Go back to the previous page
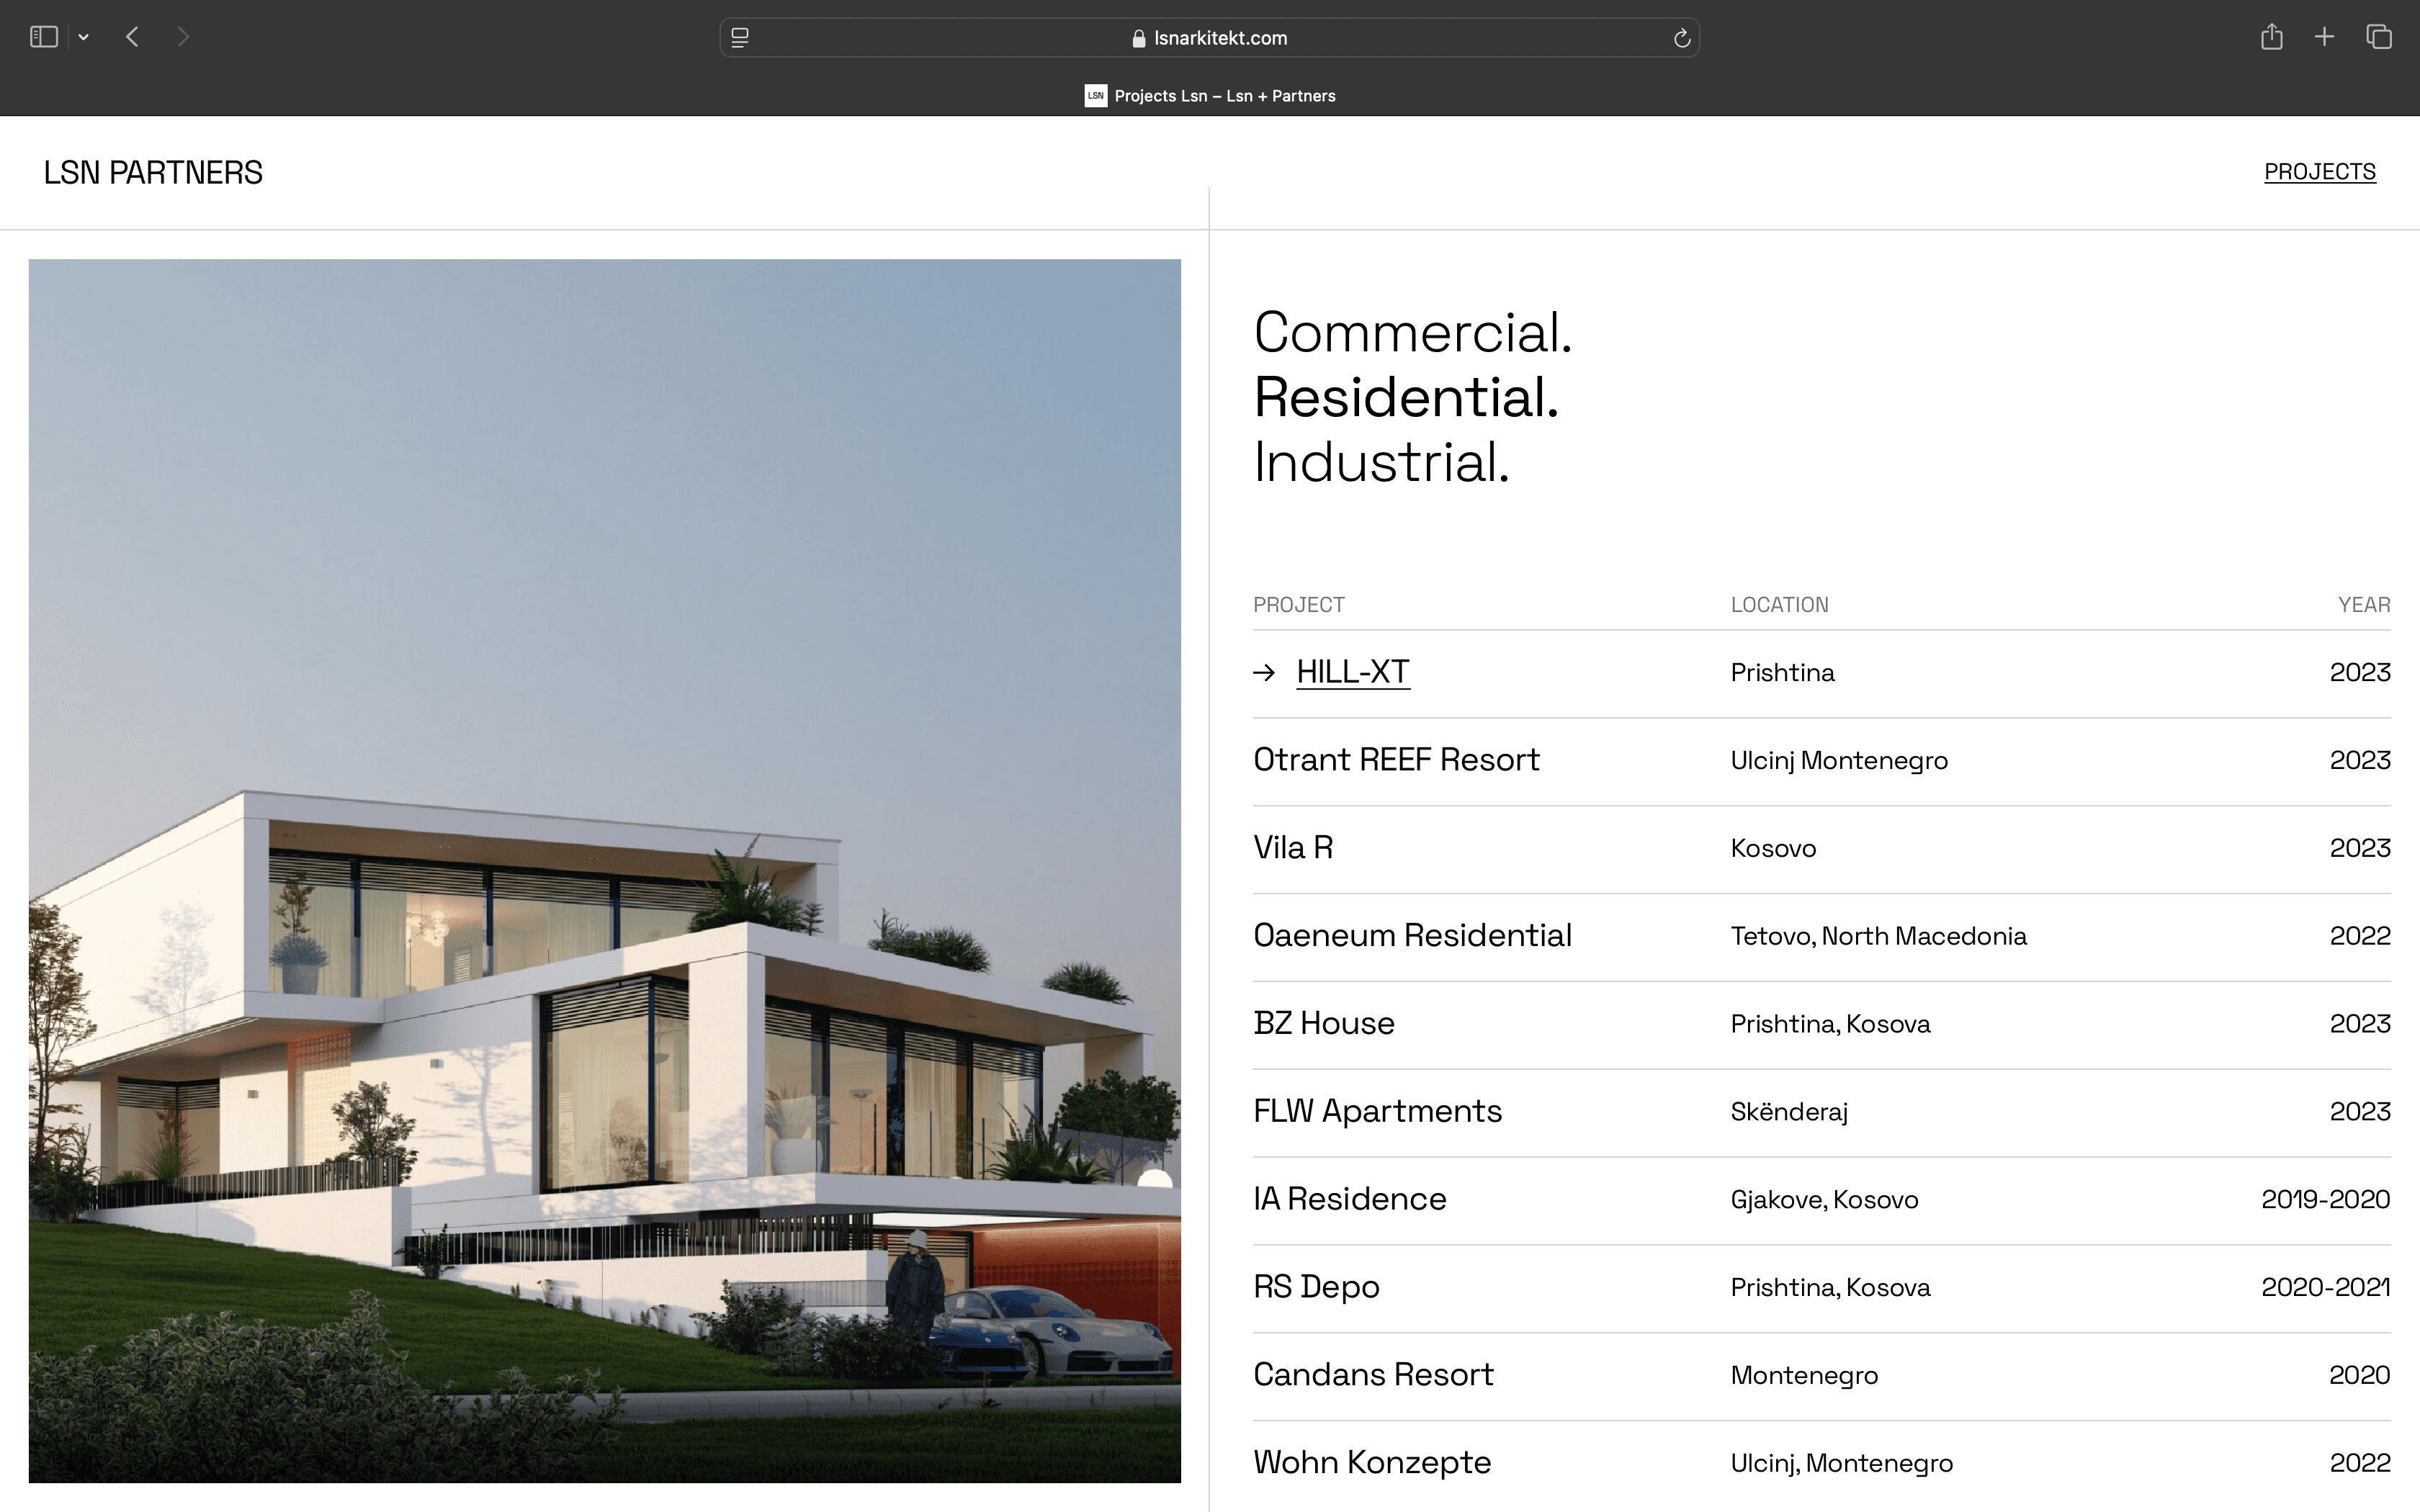 pos(132,37)
